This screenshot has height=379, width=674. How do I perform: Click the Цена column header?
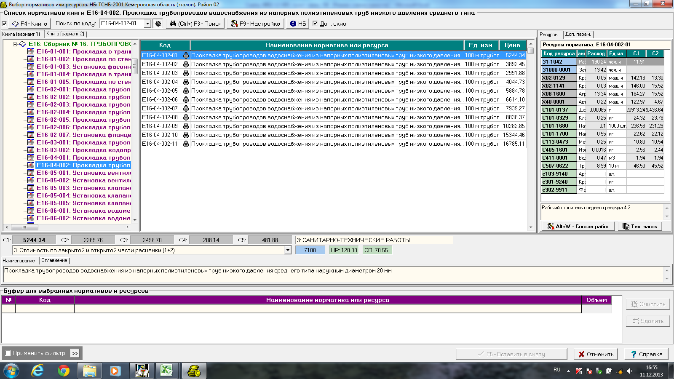coord(512,45)
